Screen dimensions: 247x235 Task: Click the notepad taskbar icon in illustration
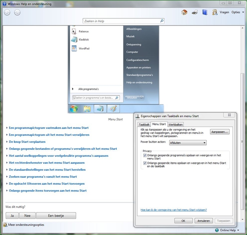click(x=100, y=109)
